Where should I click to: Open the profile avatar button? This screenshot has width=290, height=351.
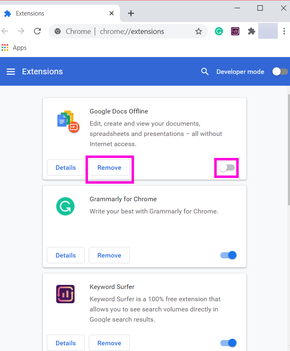click(x=268, y=31)
